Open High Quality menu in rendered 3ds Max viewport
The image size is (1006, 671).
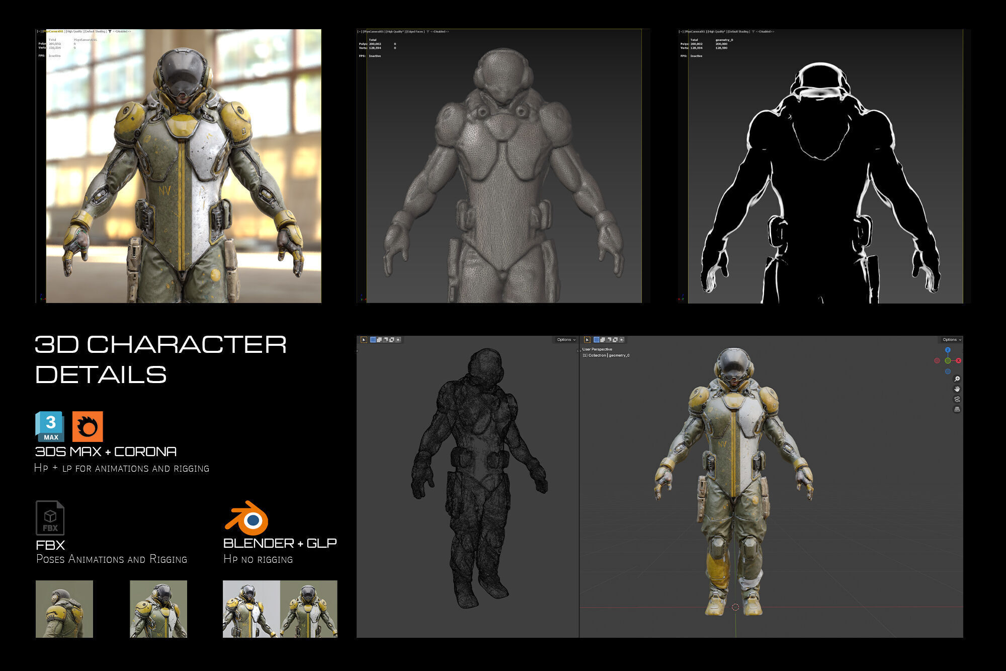pos(73,31)
